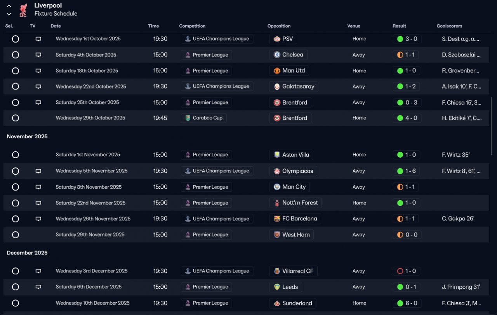
Task: Click the TV icon on the Olympiacos fixture
Action: pyautogui.click(x=38, y=171)
